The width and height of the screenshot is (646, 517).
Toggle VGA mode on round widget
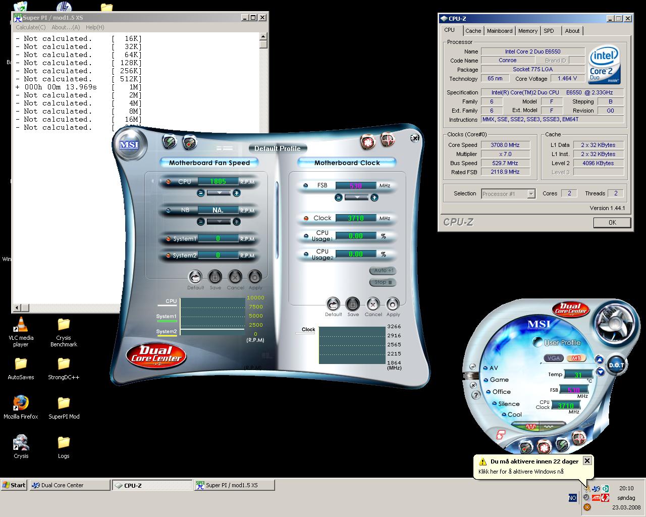(554, 358)
